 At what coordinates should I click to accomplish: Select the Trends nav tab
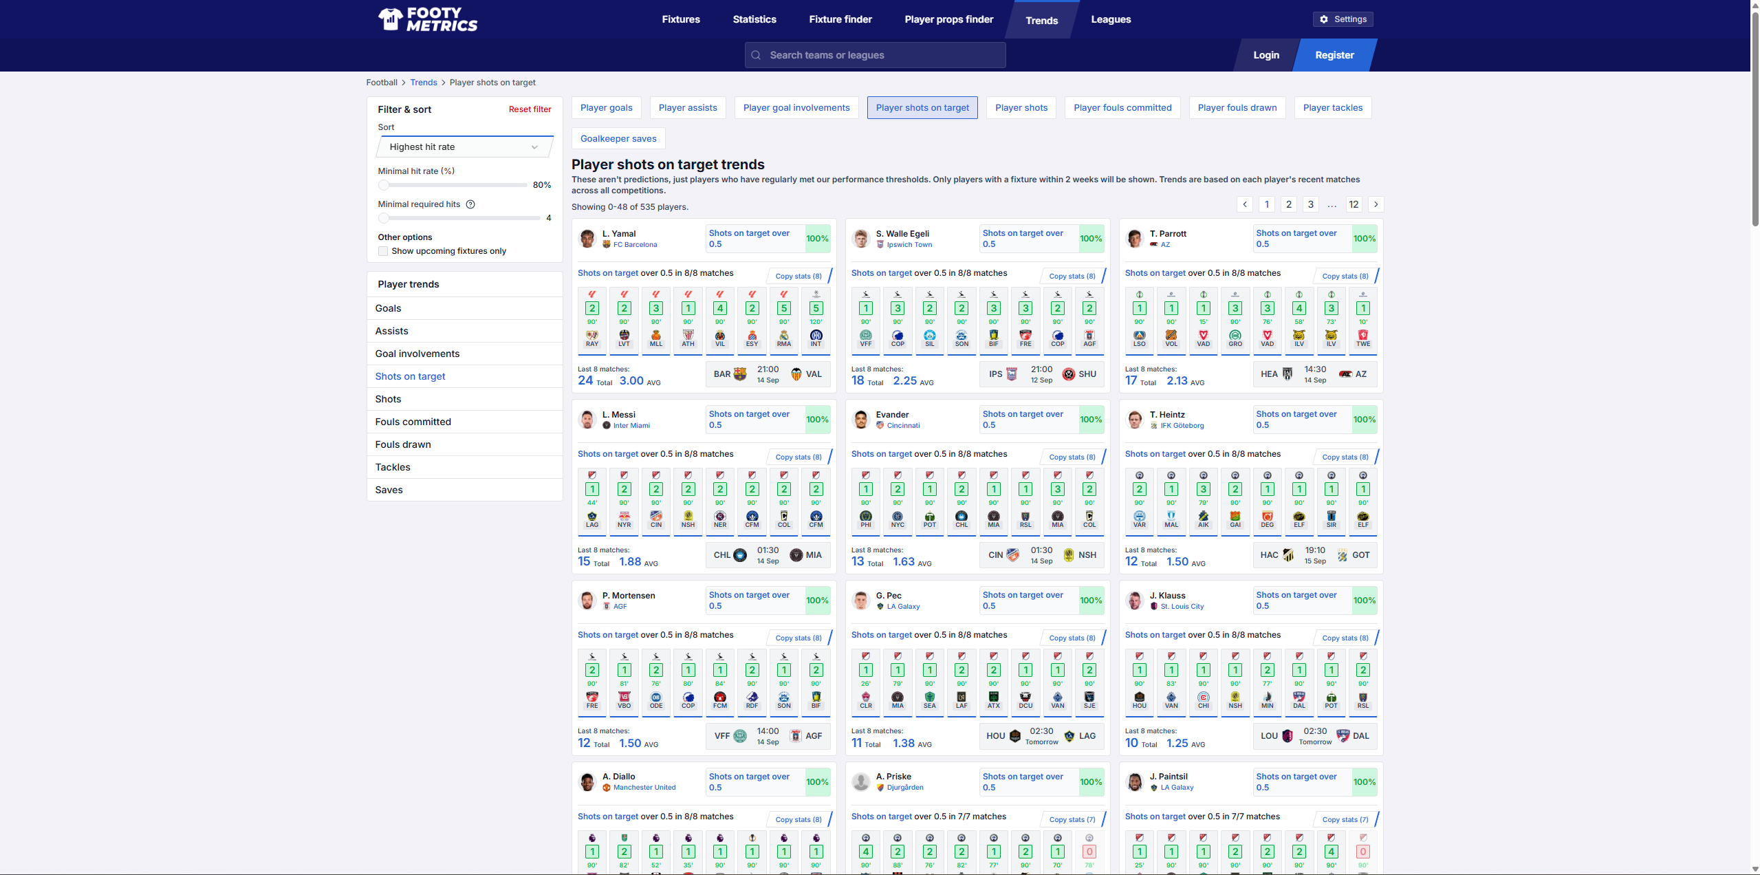point(1042,20)
